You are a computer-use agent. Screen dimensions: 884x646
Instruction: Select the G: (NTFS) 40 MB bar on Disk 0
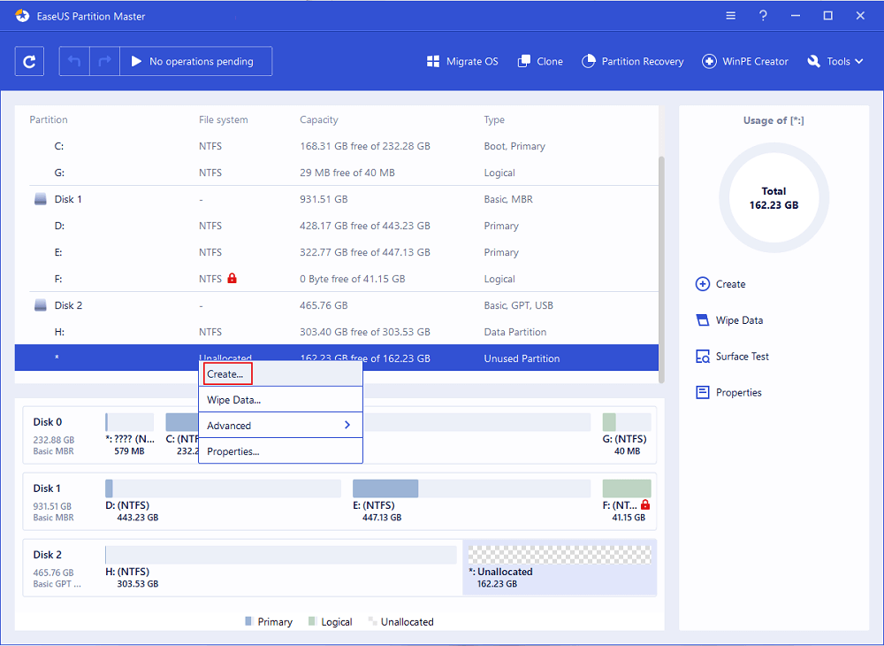pos(627,422)
